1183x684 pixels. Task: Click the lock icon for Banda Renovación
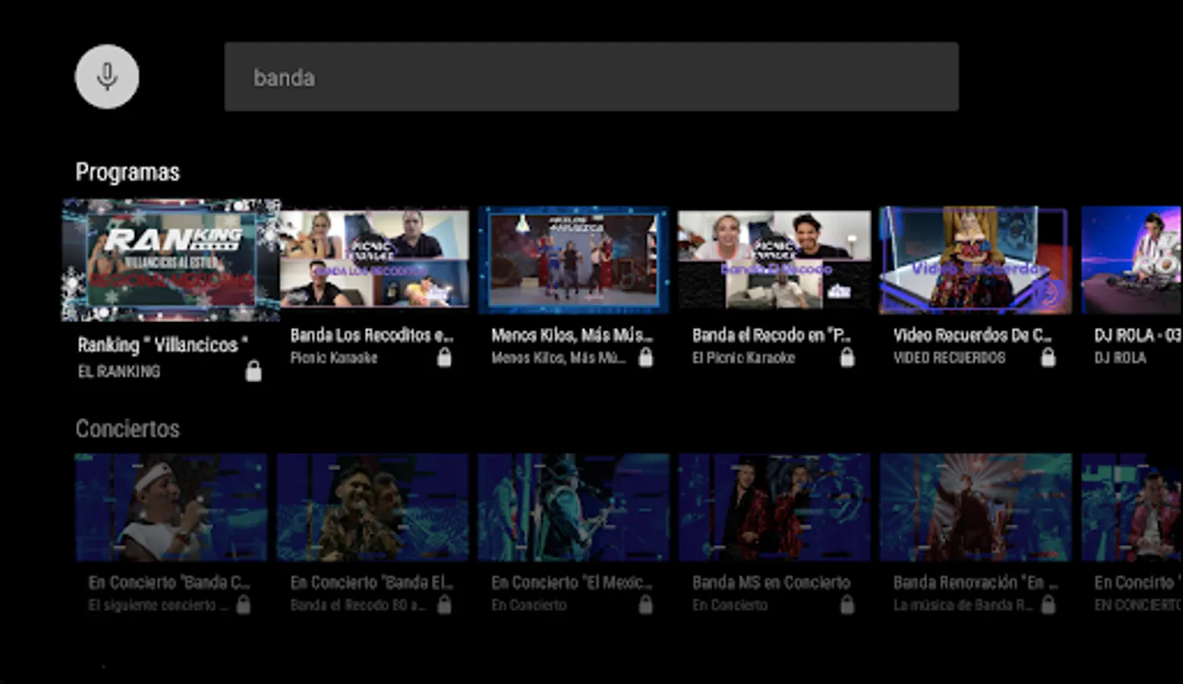coord(1048,605)
